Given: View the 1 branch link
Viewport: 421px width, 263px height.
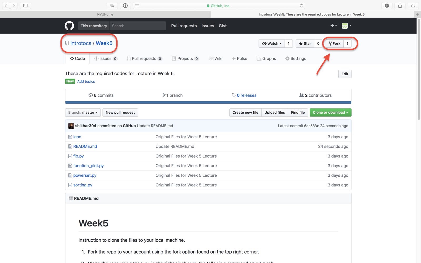Looking at the screenshot, I should [x=173, y=95].
